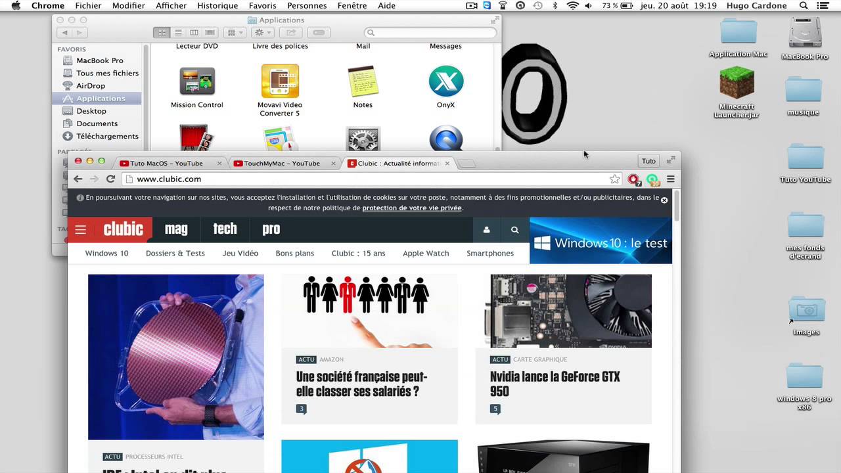
Task: Open the Finder arrange-by dropdown
Action: click(234, 32)
